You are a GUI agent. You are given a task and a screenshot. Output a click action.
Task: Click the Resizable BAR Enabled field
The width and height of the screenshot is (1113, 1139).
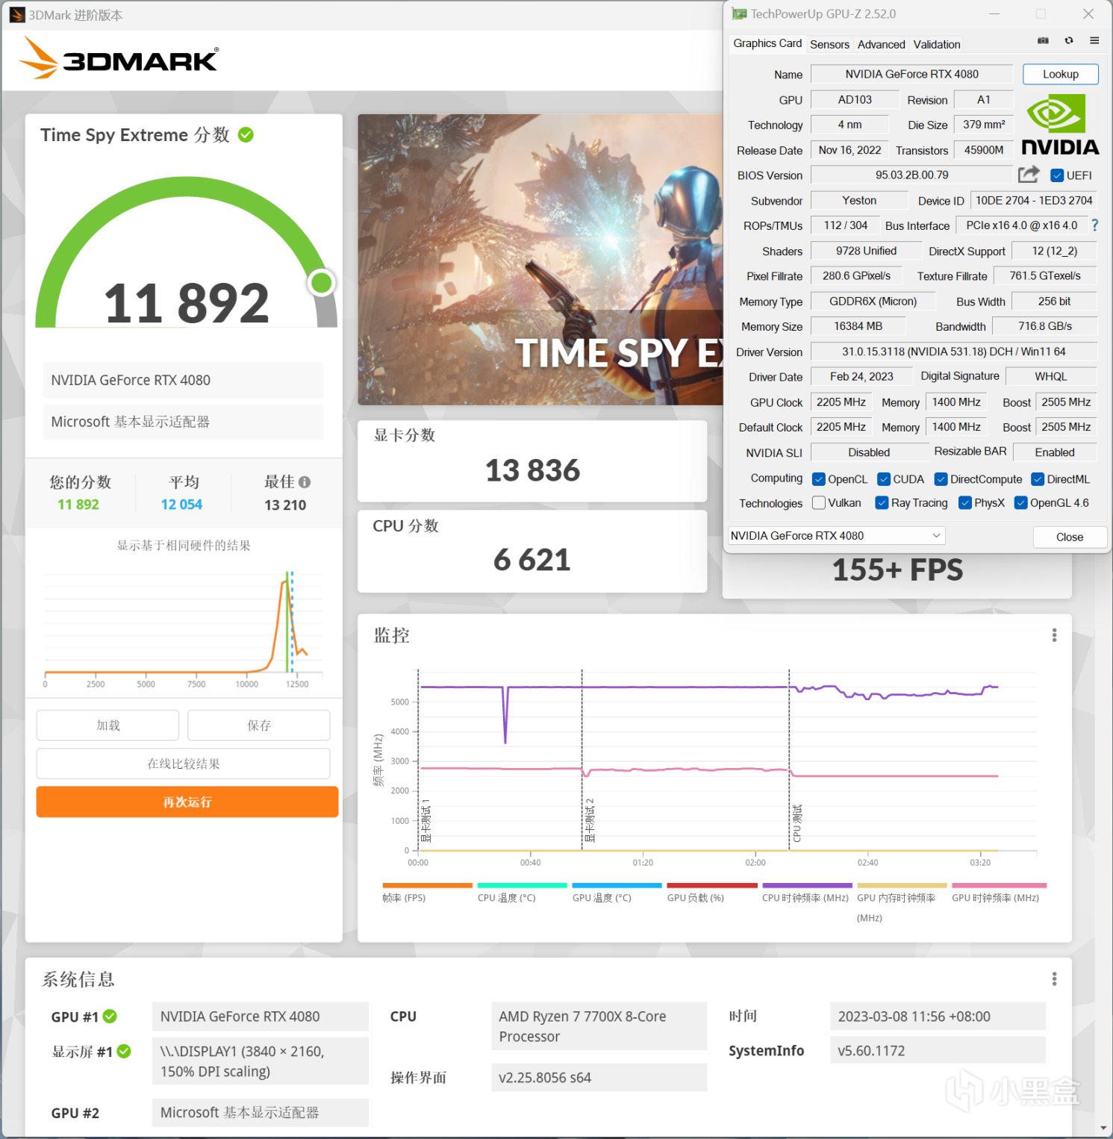coord(1054,452)
